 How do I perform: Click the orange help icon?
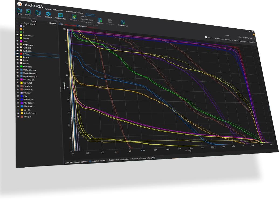tap(254, 35)
